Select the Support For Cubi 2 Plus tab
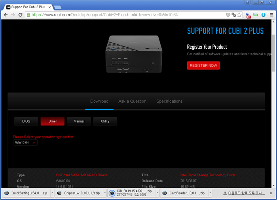Screen dimensions: 277x200 point(28,7)
